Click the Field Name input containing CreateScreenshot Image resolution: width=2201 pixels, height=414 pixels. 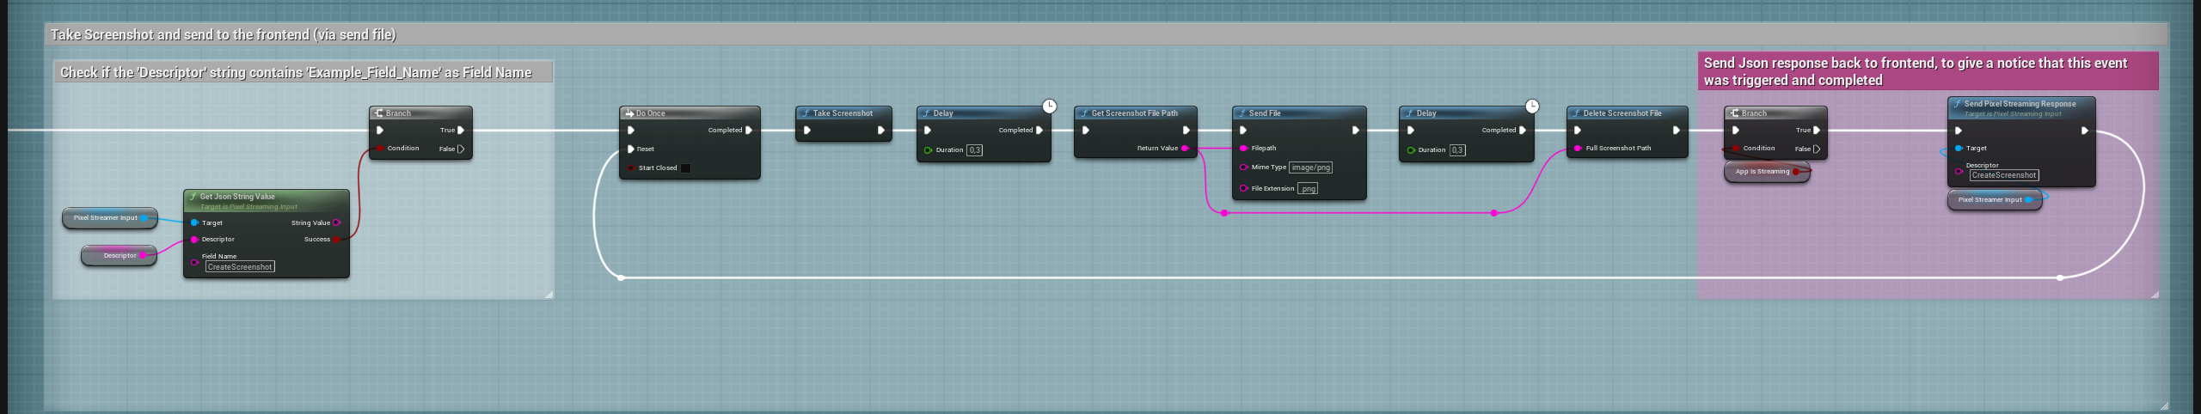pyautogui.click(x=240, y=267)
